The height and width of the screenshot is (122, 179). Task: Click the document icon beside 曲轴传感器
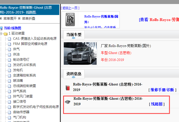[x=10, y=112]
